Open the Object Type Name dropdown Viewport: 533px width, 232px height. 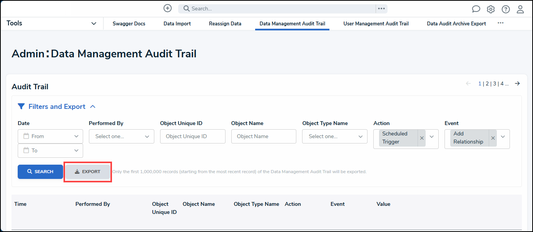coord(335,136)
